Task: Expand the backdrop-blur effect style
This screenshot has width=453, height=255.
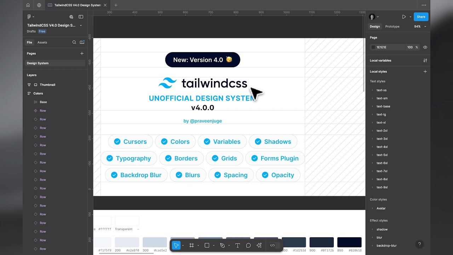Action: point(372,245)
